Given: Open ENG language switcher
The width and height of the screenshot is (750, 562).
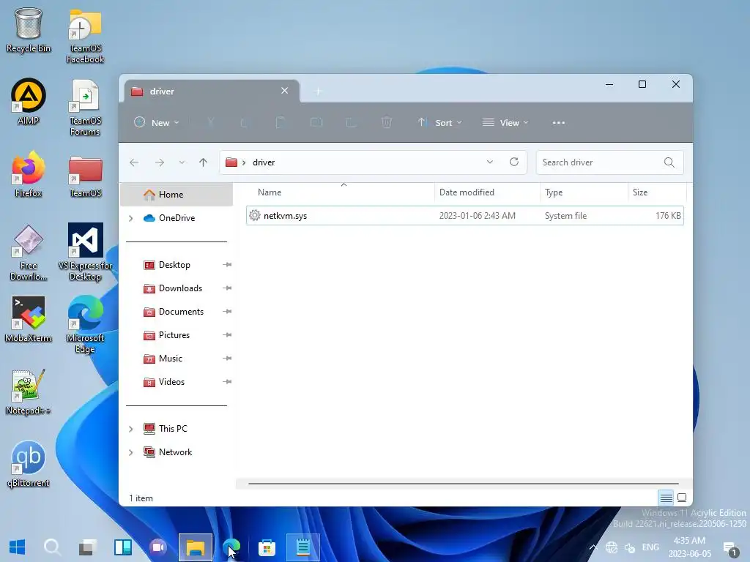Looking at the screenshot, I should [650, 547].
